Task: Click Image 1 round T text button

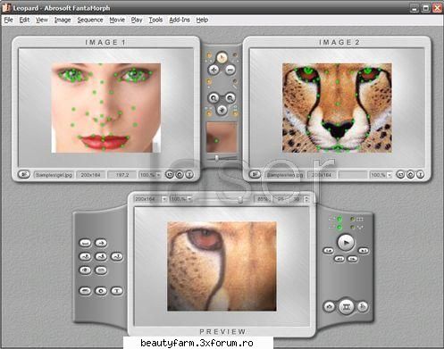Action: point(189,175)
